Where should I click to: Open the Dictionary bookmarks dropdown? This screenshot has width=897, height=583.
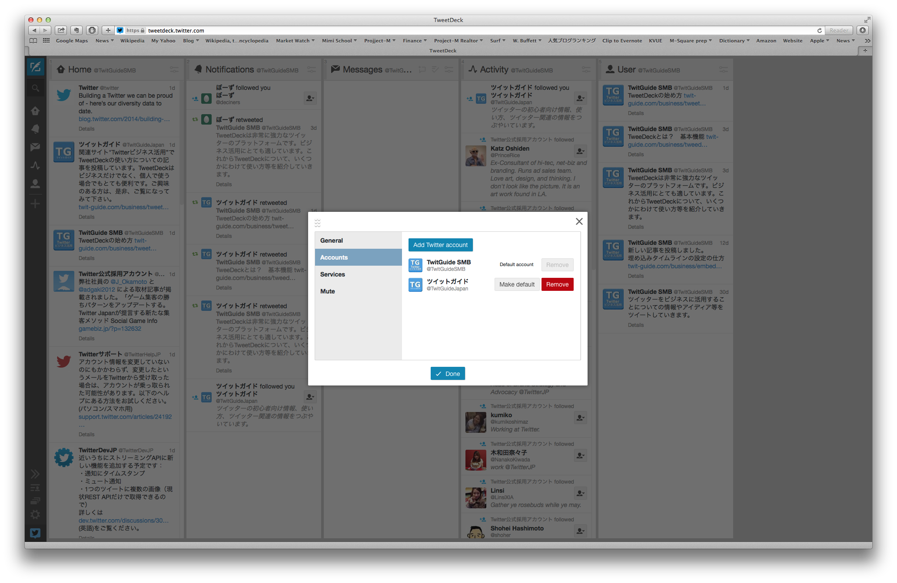(734, 41)
